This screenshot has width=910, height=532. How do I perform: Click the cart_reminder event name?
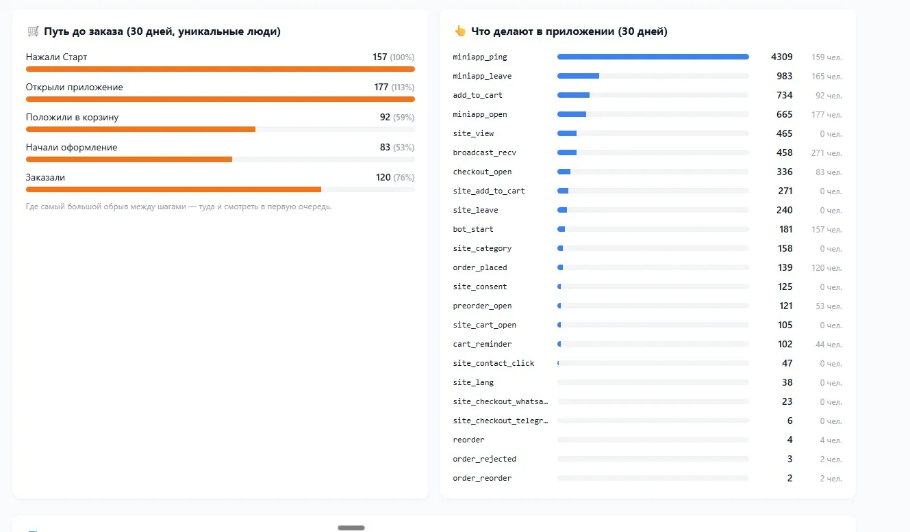[x=482, y=345]
